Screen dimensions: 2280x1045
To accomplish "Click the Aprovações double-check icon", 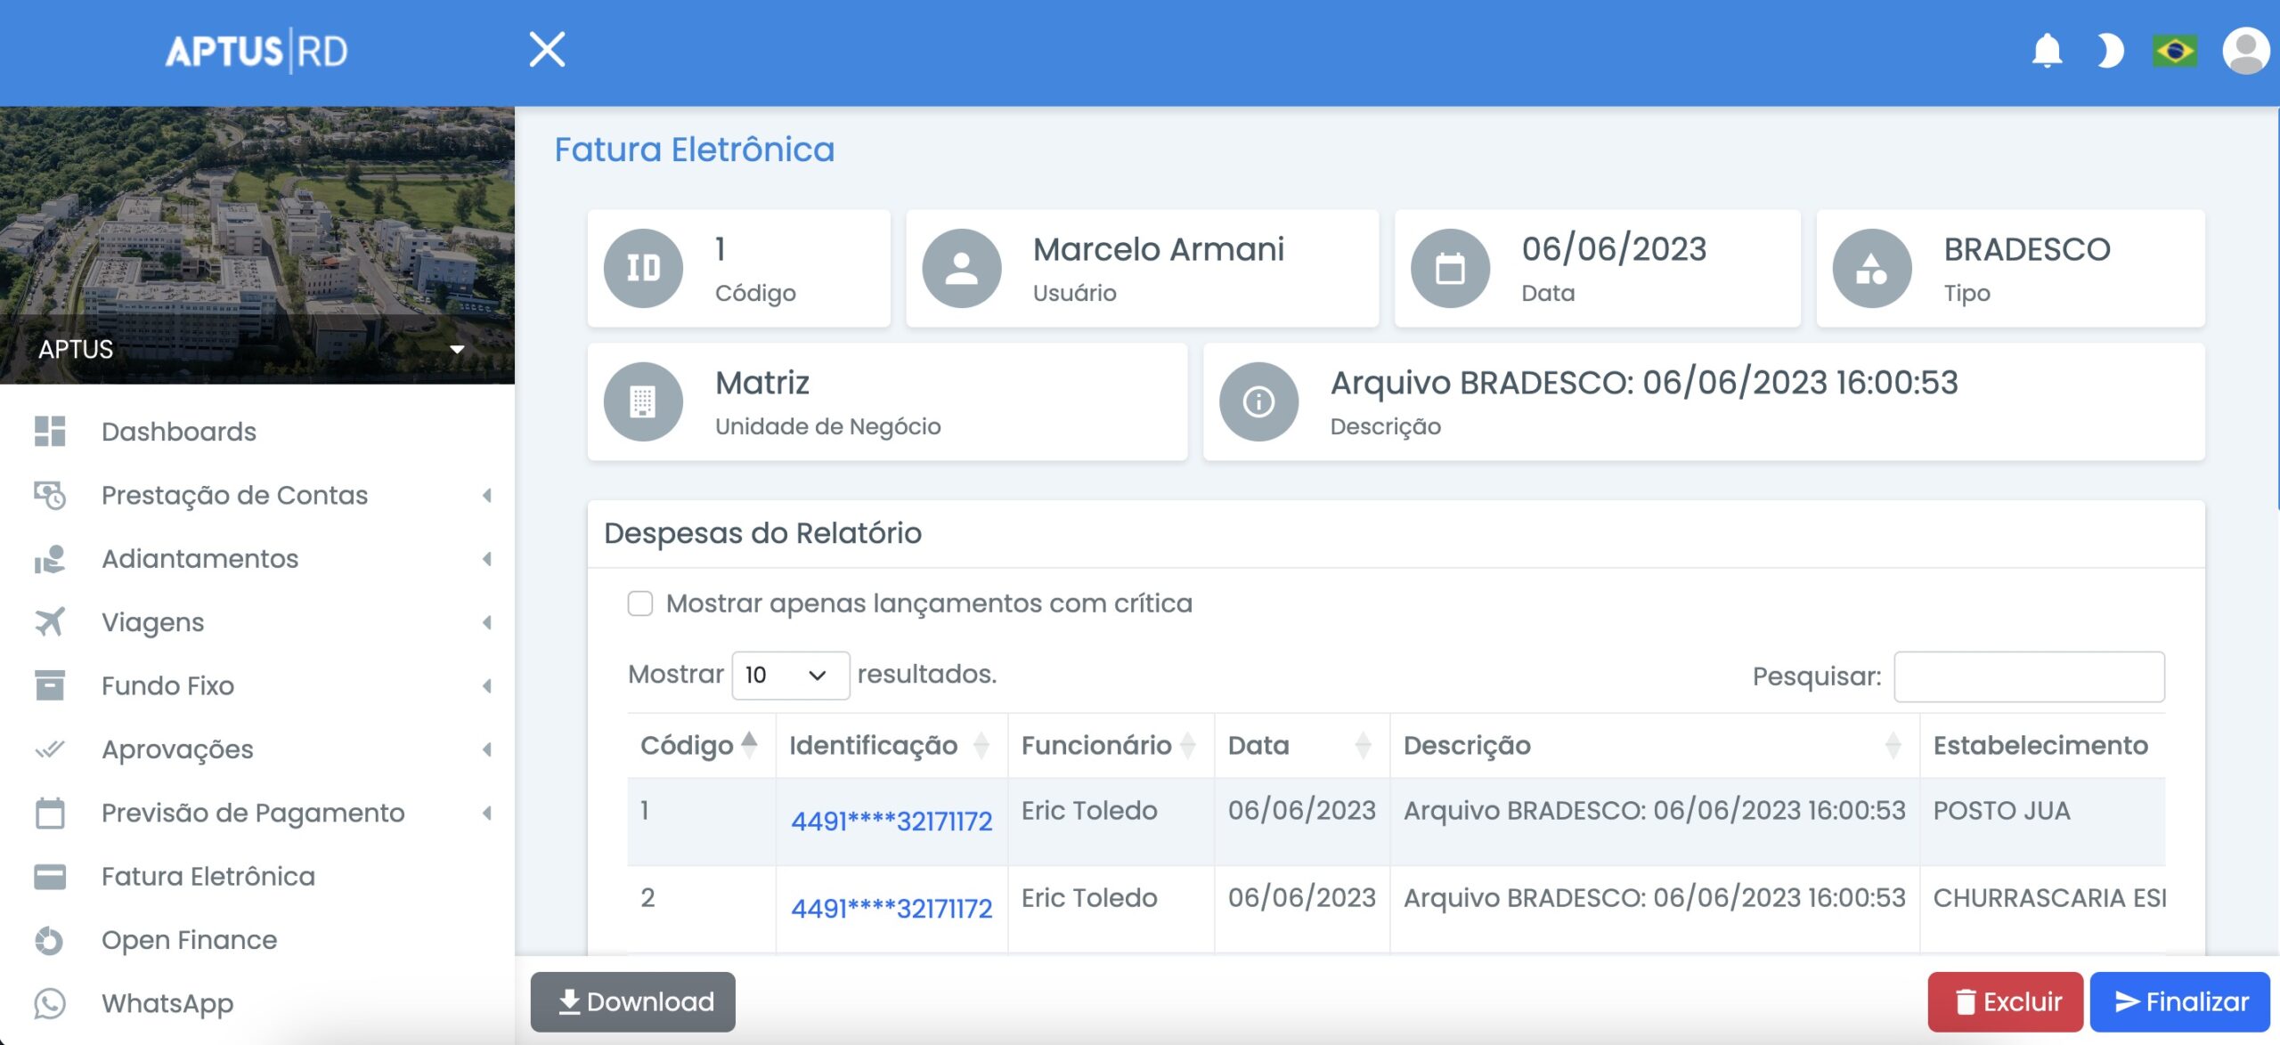I will (51, 749).
